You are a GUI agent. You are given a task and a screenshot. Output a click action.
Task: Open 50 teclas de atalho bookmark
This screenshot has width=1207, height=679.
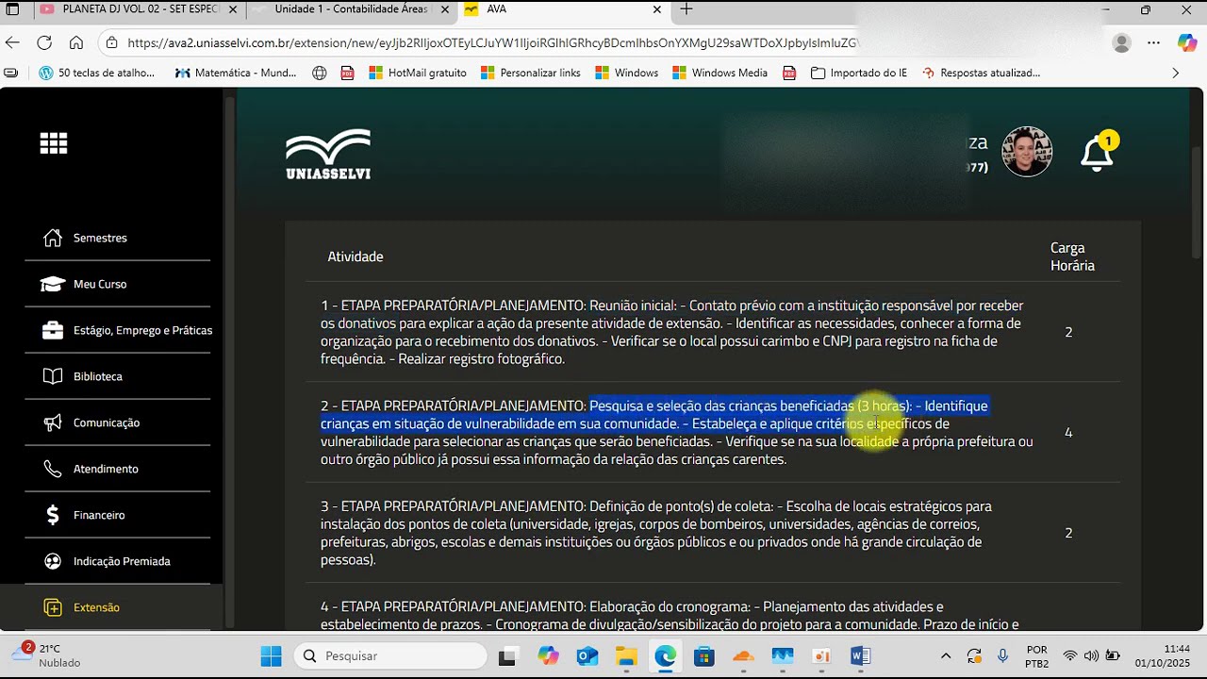point(96,73)
